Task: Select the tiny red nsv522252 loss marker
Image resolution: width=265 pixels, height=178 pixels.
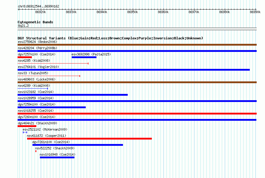Action: (x=36, y=151)
